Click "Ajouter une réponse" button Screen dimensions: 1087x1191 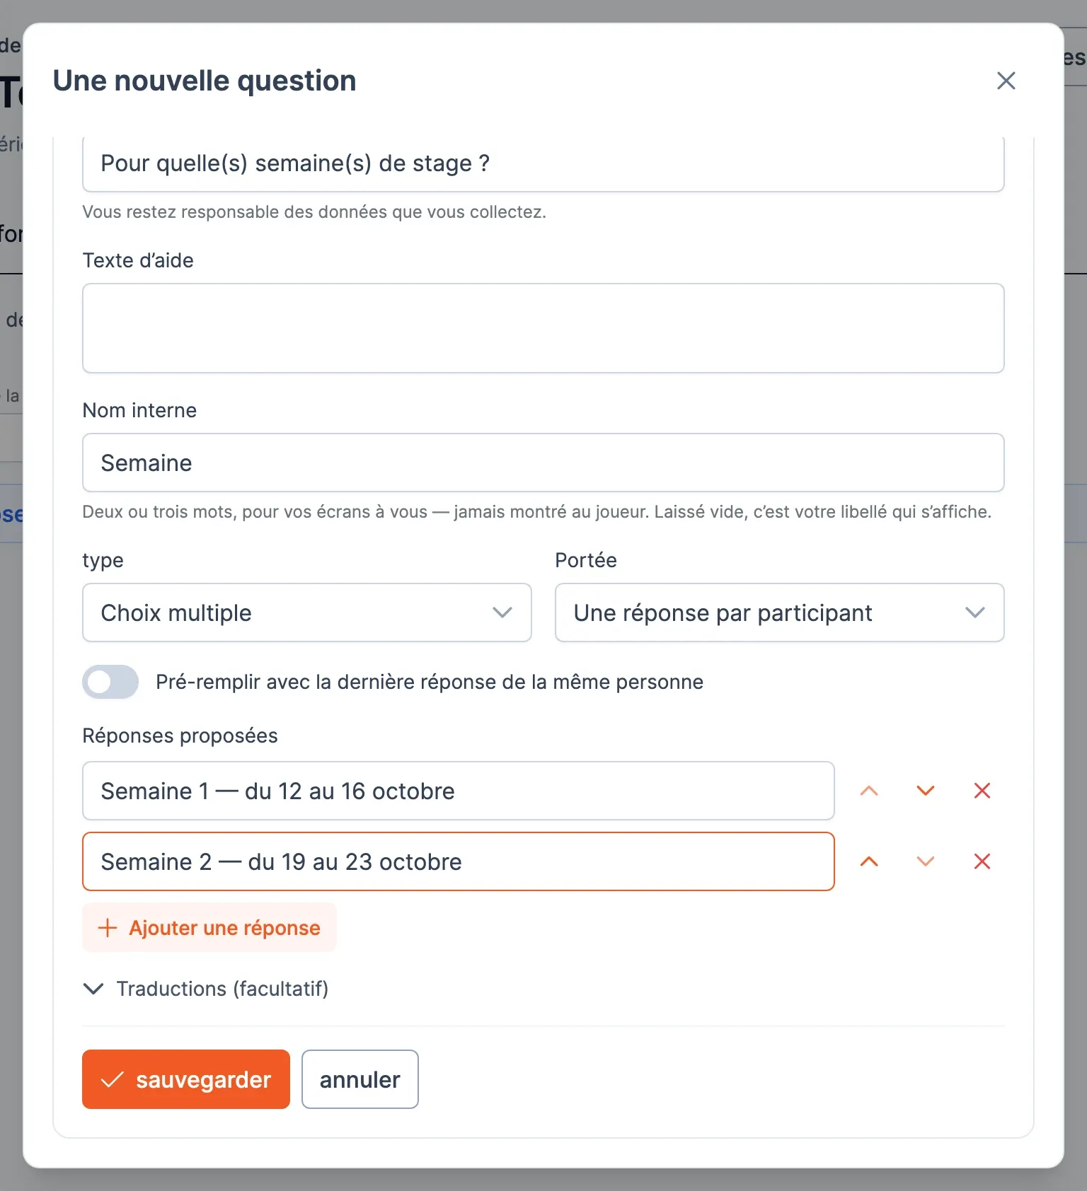coord(209,928)
